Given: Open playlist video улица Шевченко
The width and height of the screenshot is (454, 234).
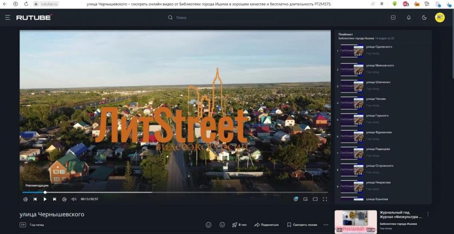Looking at the screenshot, I should click(378, 82).
